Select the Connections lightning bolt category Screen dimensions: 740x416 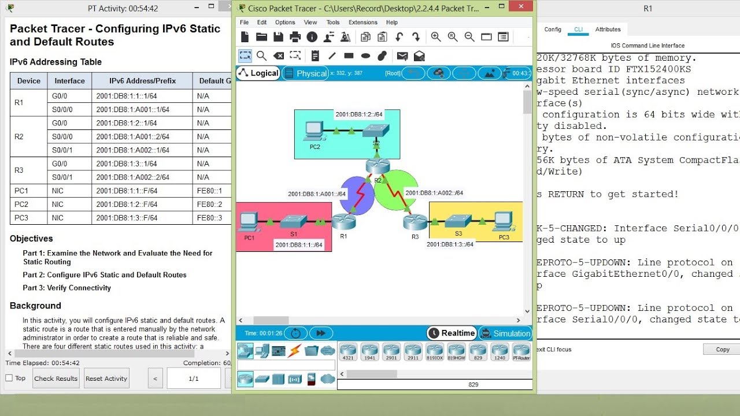click(x=295, y=350)
